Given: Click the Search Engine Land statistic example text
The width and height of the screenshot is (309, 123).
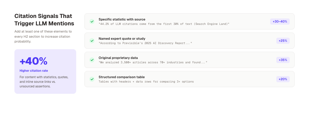Looking at the screenshot, I should pos(164,24).
